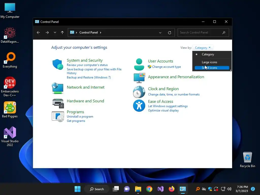Click Uninstall a program link
This screenshot has height=195, width=260.
80,117
